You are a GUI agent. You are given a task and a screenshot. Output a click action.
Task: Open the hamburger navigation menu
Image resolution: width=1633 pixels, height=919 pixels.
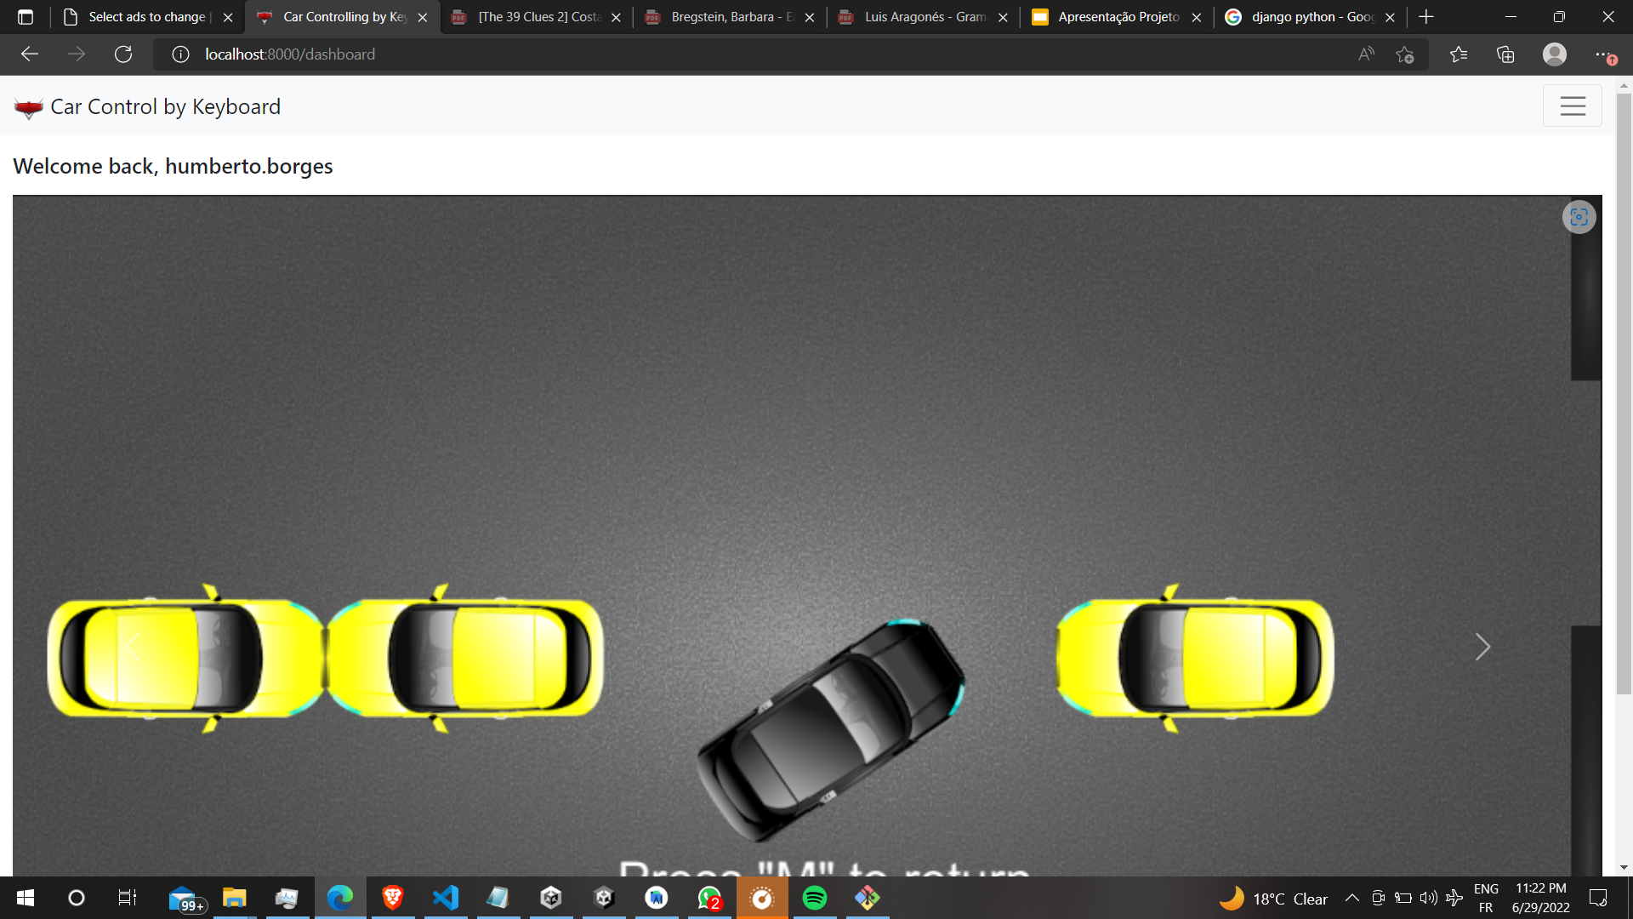pyautogui.click(x=1572, y=106)
